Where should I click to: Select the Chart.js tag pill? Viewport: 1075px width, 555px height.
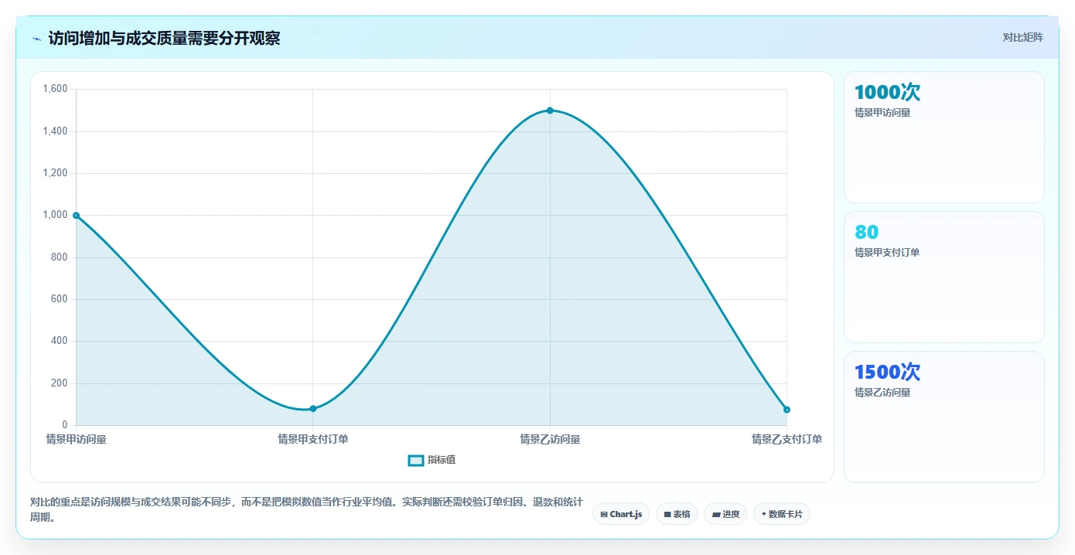pos(621,514)
